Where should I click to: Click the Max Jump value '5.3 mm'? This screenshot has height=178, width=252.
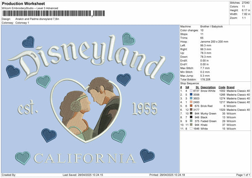[205, 76]
